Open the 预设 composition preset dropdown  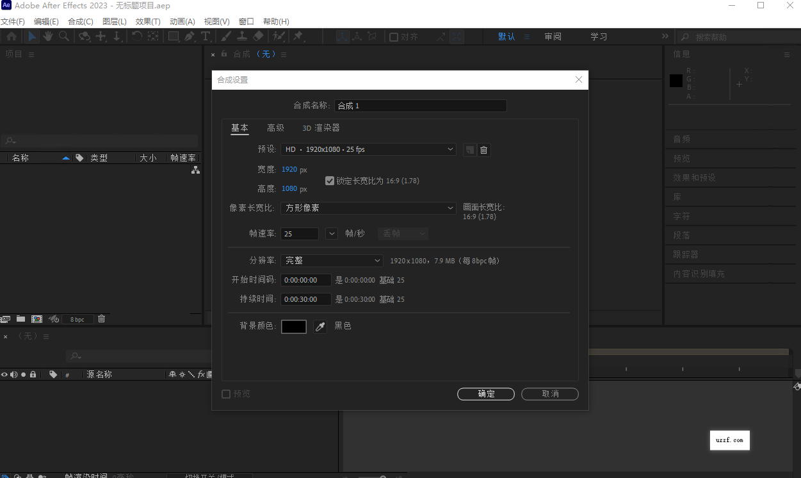click(x=368, y=149)
